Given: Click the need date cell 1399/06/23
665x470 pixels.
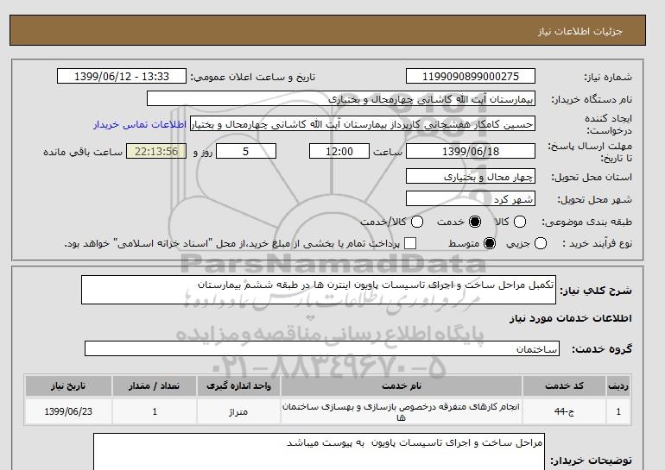Looking at the screenshot, I should pos(68,411).
